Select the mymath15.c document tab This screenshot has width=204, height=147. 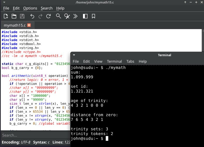14,25
